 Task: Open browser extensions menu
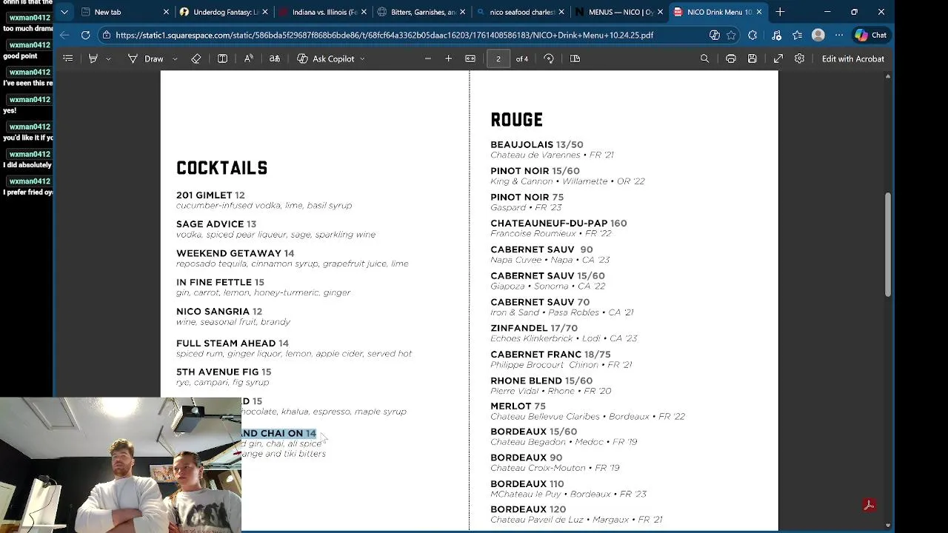tap(752, 35)
